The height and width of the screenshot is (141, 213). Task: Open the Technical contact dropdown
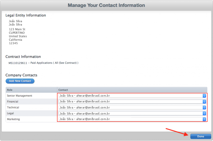tap(131, 107)
